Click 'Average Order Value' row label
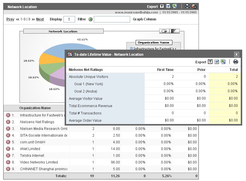The width and height of the screenshot is (246, 181). click(85, 120)
